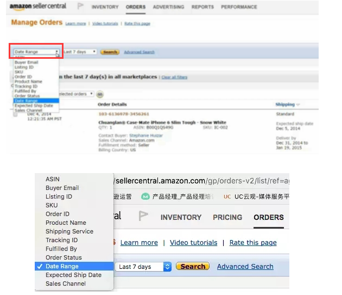Choose Tracking ID in the small blurry dropdown
Viewport: 342px width, 295px height.
pos(36,87)
